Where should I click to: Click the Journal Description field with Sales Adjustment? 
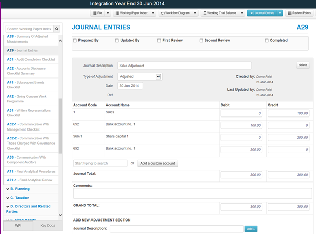185,66
